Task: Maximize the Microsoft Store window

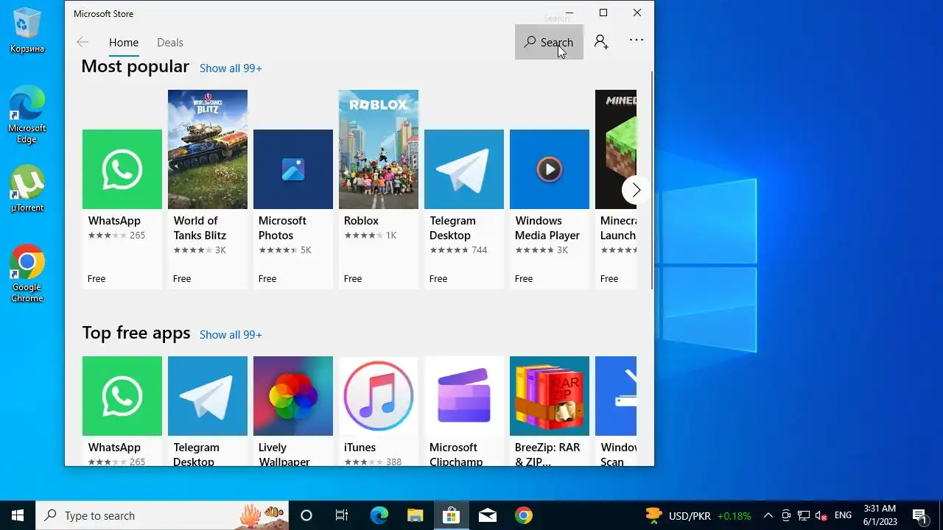Action: coord(603,13)
